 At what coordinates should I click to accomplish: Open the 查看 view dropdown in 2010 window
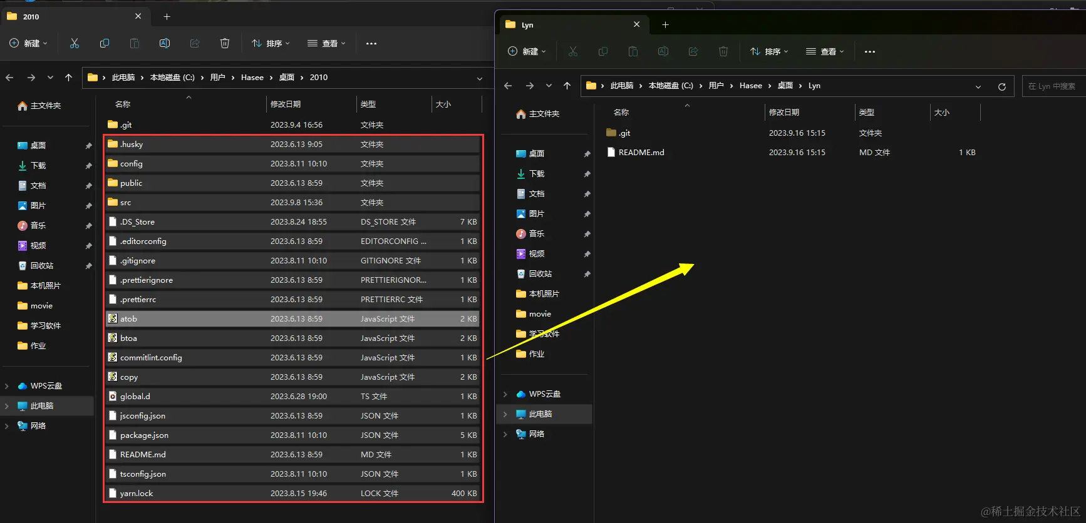pyautogui.click(x=327, y=43)
